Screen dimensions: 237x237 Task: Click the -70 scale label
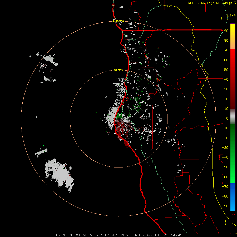225,187
